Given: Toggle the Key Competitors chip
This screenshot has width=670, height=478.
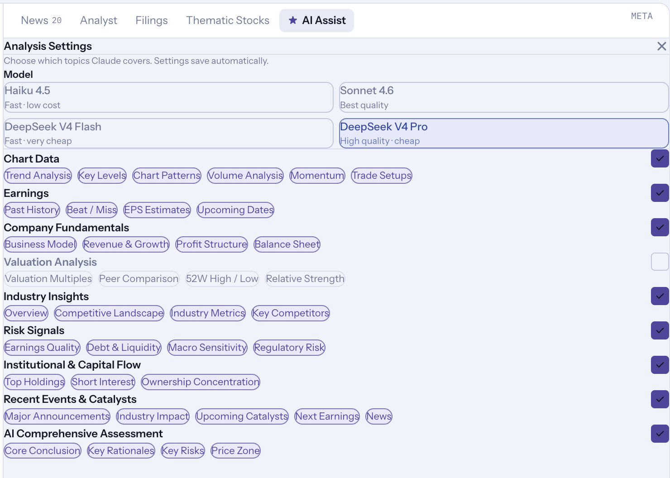Looking at the screenshot, I should [x=291, y=313].
